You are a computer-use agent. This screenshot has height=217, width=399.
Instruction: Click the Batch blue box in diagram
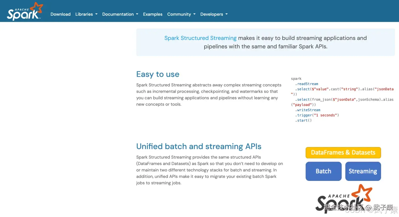click(323, 171)
